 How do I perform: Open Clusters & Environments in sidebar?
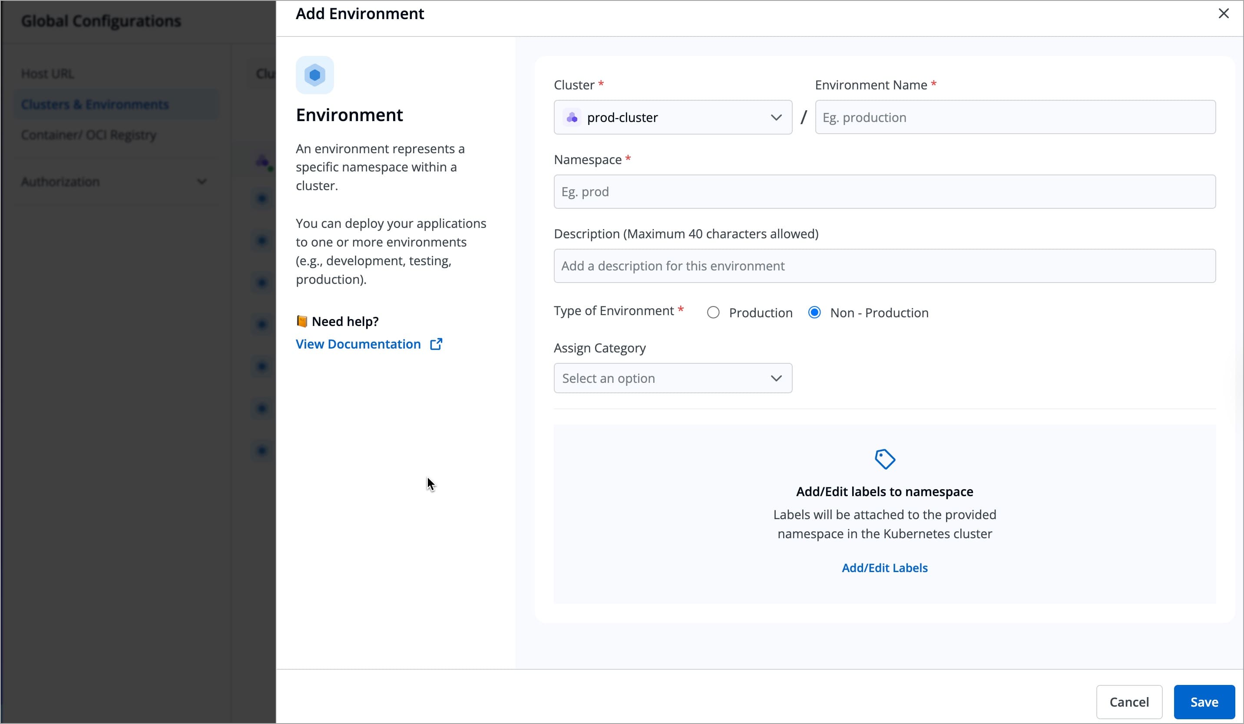(95, 105)
